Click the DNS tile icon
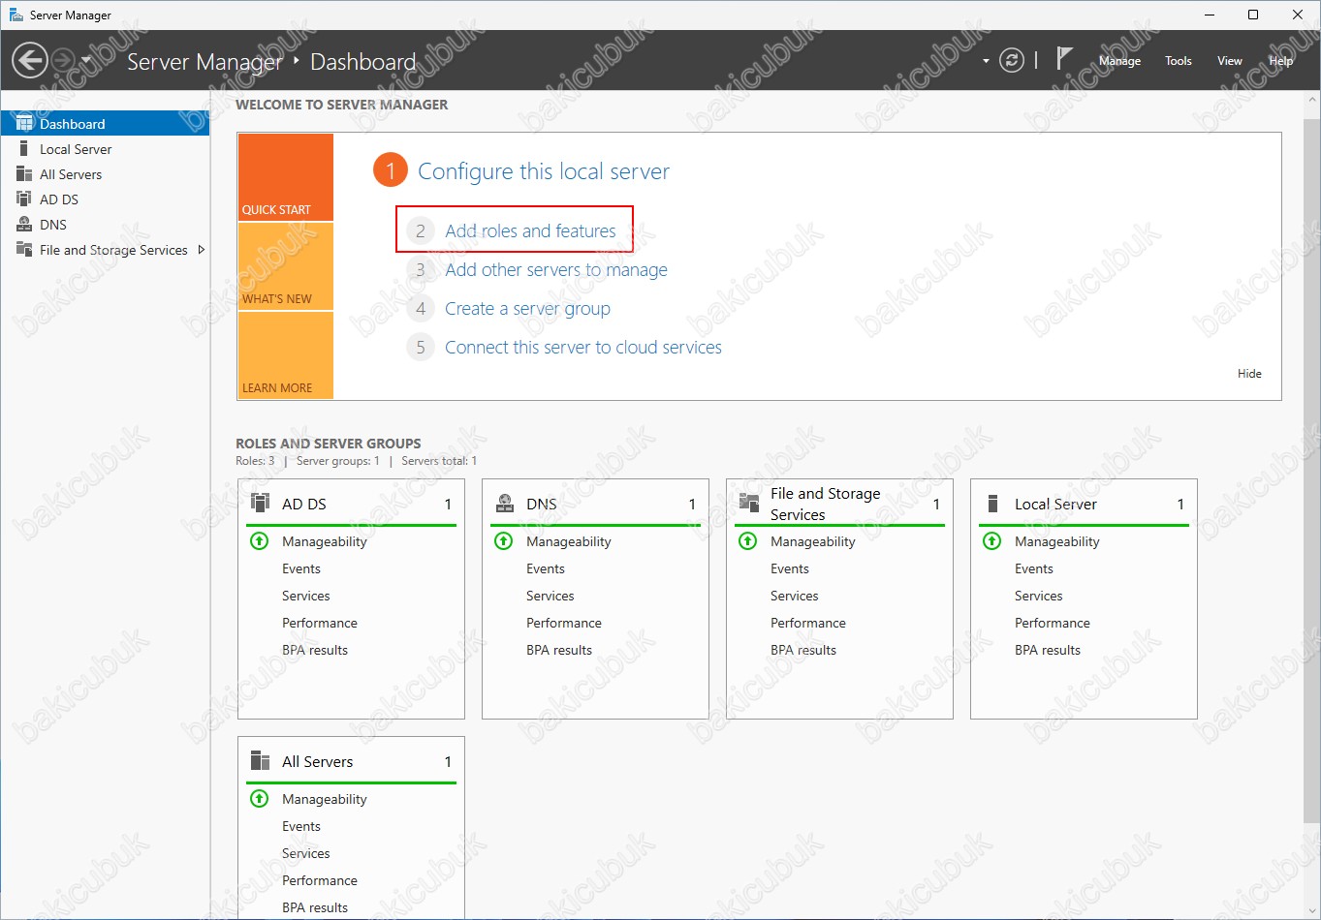Image resolution: width=1321 pixels, height=920 pixels. 504,503
